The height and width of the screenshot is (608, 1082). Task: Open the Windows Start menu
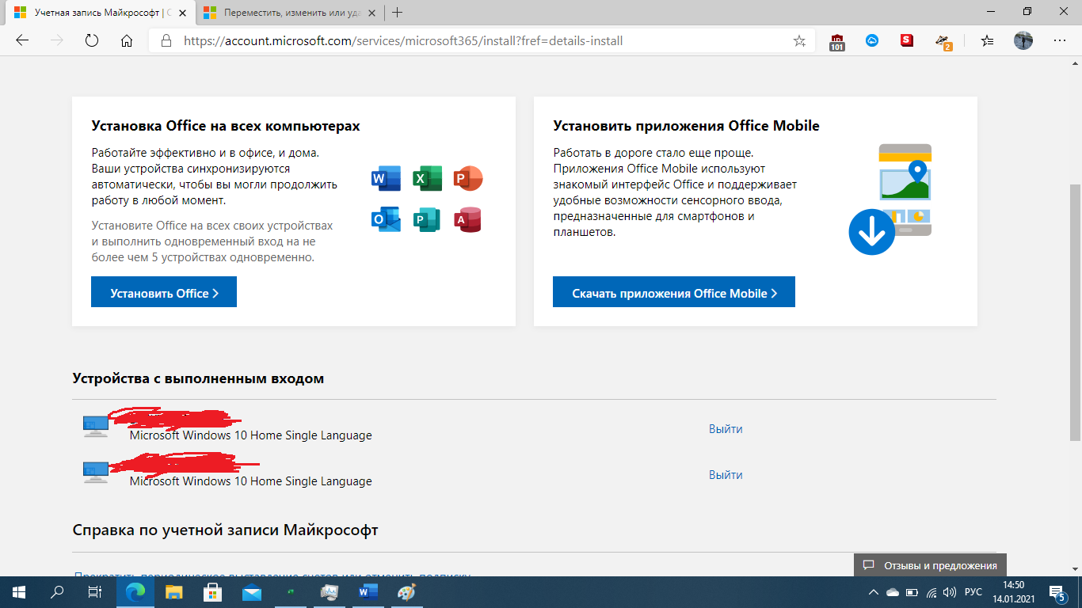tap(19, 592)
